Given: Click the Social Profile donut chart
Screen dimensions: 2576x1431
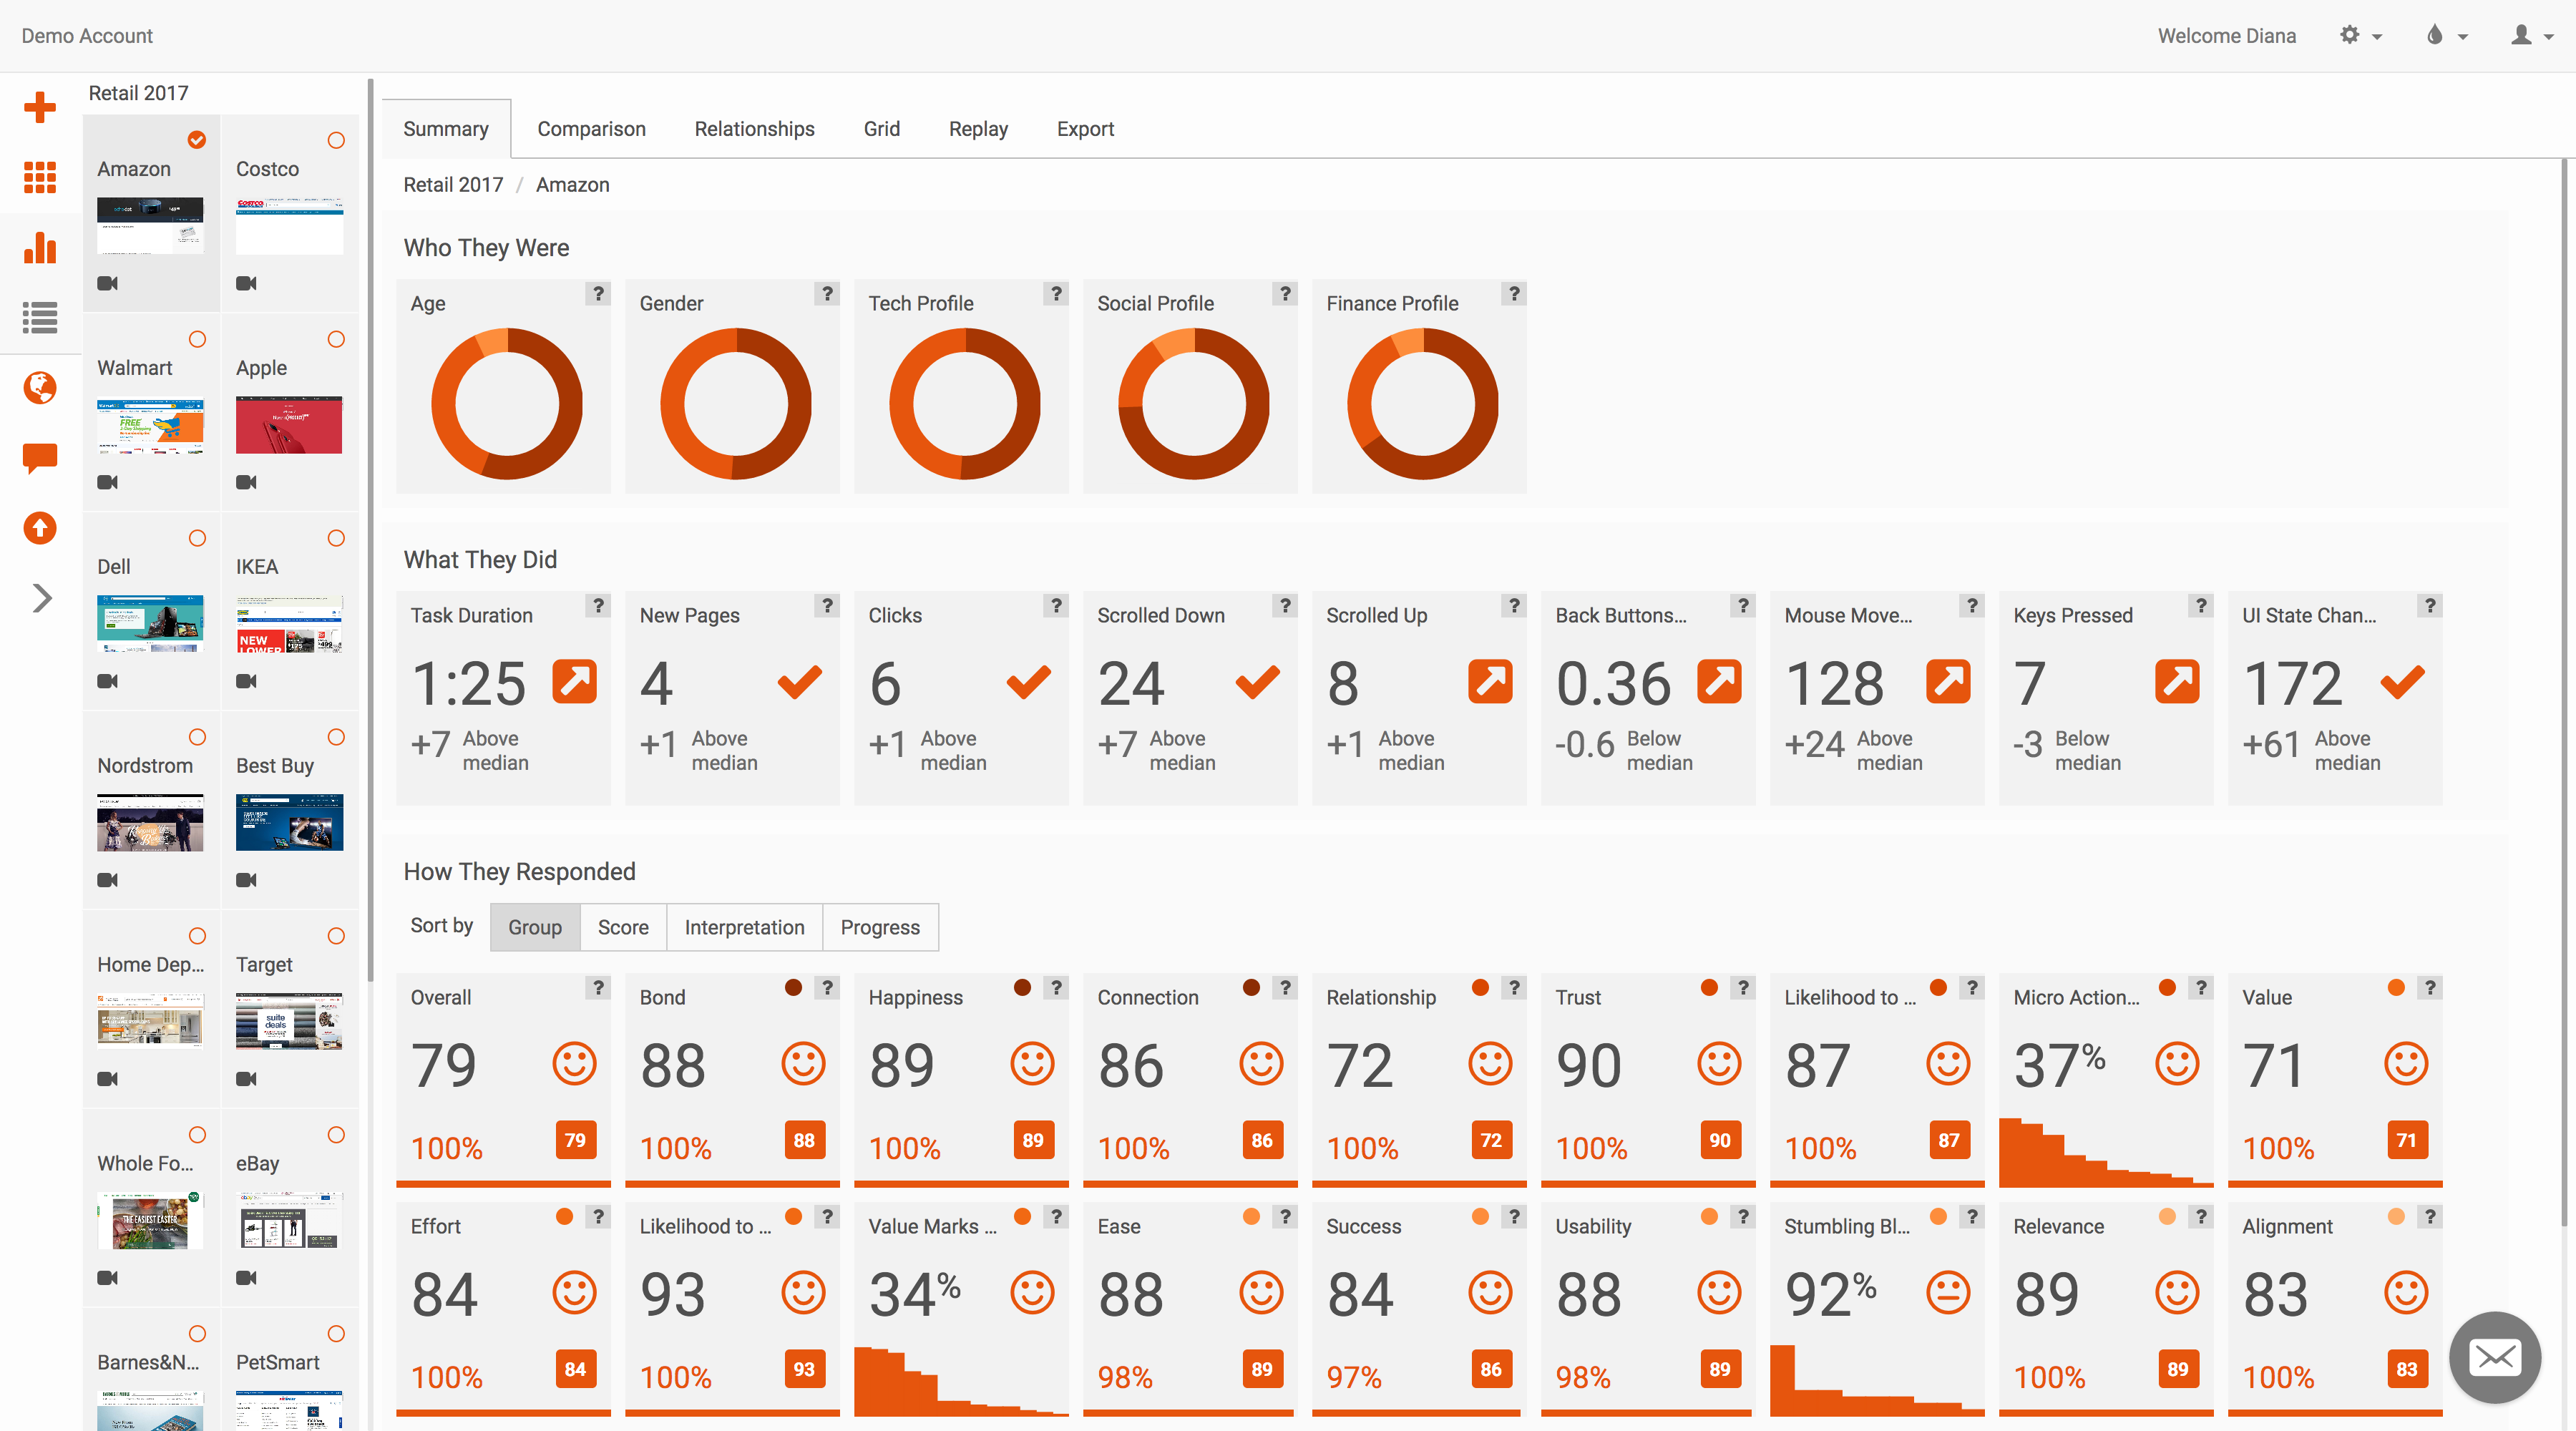Looking at the screenshot, I should [x=1193, y=404].
